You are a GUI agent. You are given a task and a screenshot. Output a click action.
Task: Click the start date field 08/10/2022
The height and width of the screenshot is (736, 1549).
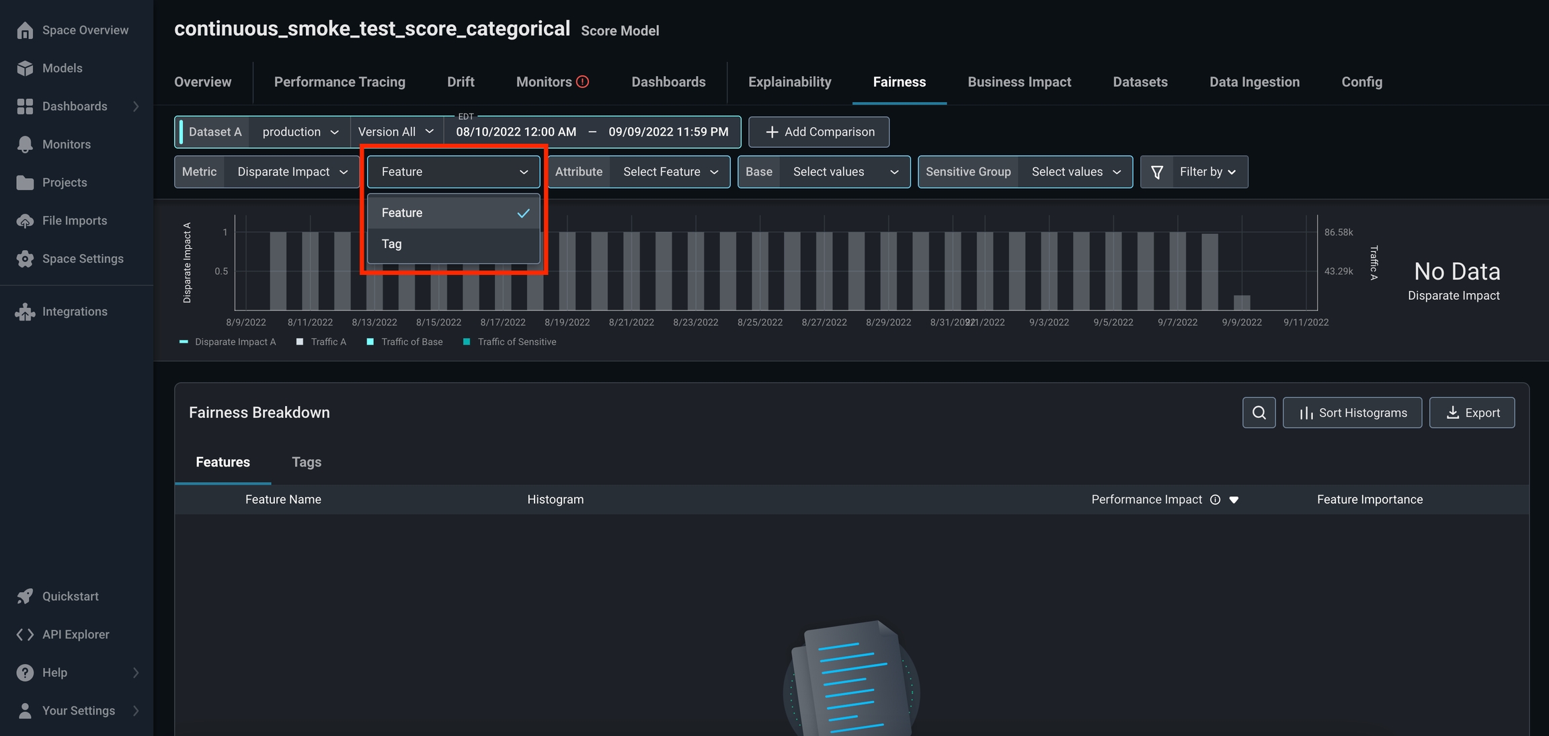pos(516,132)
